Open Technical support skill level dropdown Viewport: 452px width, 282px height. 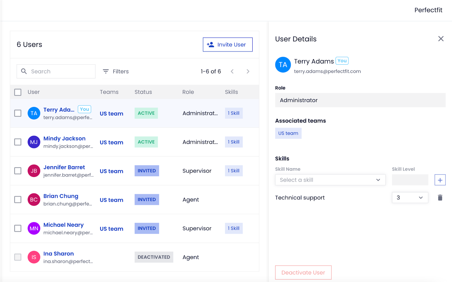coord(410,198)
